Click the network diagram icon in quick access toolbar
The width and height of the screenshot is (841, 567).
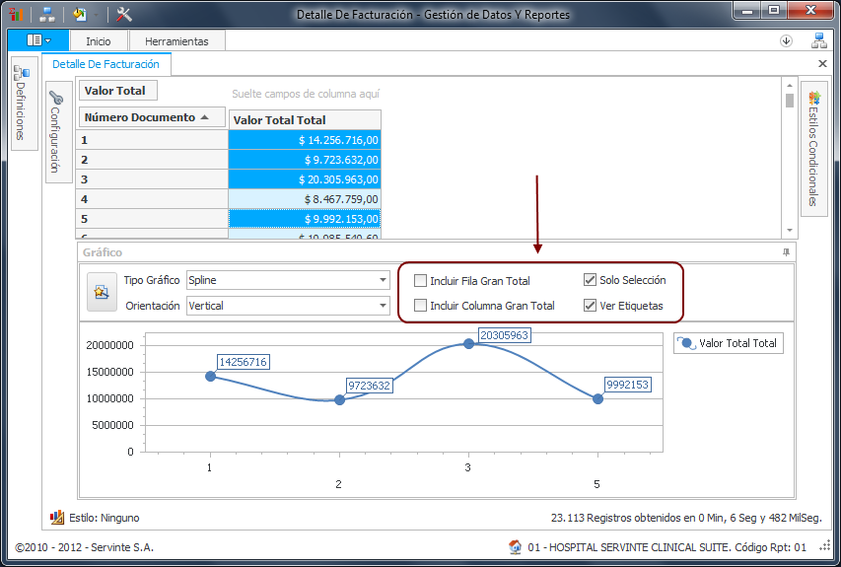pos(47,14)
